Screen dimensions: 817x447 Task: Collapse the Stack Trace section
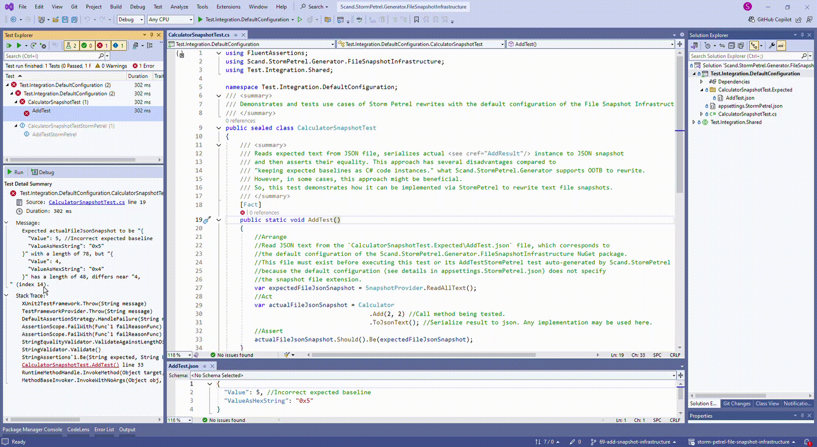[6, 295]
